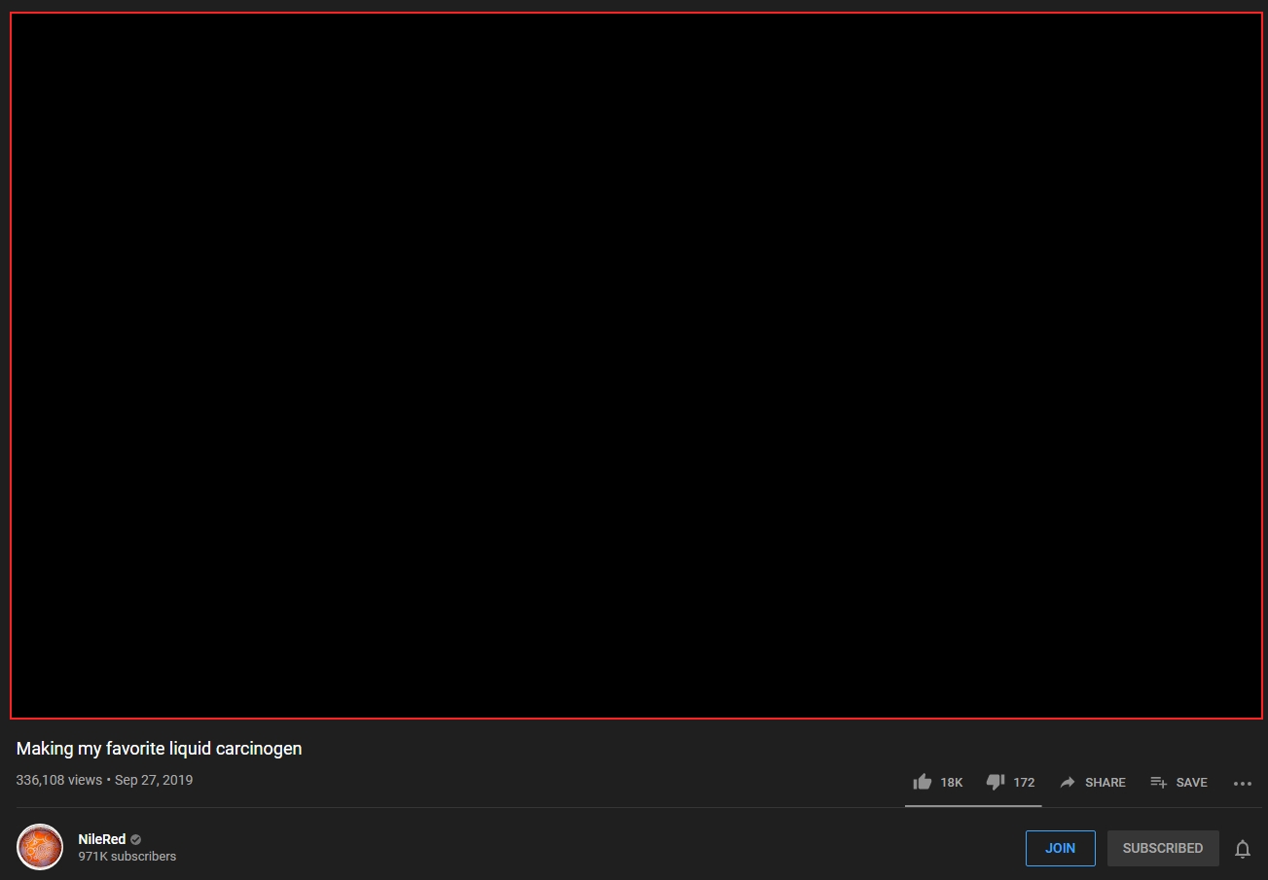Like the video with thumbs up icon

pyautogui.click(x=922, y=782)
